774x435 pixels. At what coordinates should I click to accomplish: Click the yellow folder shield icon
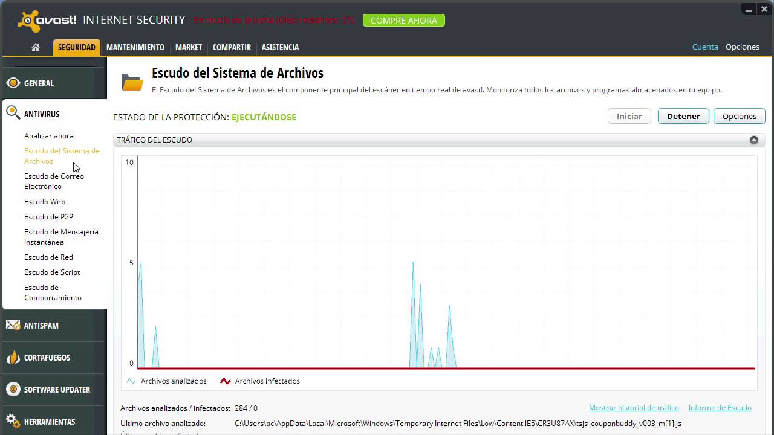tap(132, 82)
